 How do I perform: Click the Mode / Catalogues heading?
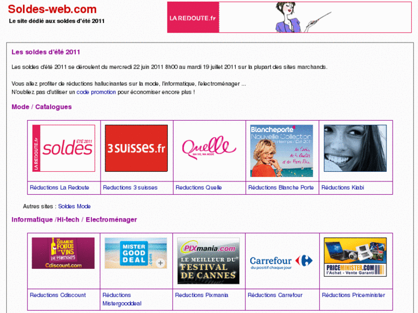[x=41, y=107]
